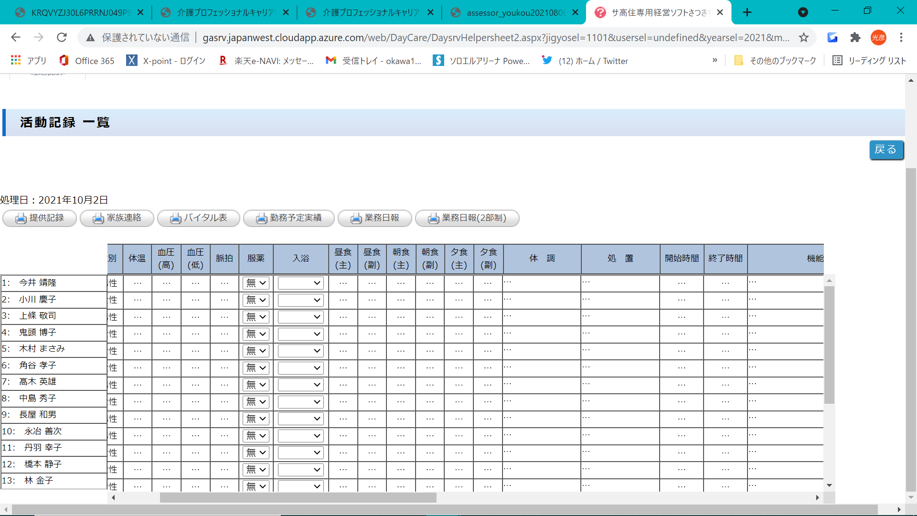
Task: Click the not-secure warning triangle icon
Action: (x=90, y=37)
